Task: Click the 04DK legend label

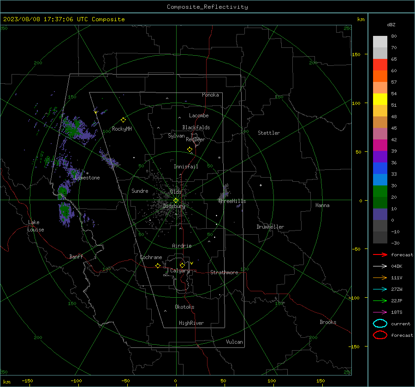Action: point(397,266)
